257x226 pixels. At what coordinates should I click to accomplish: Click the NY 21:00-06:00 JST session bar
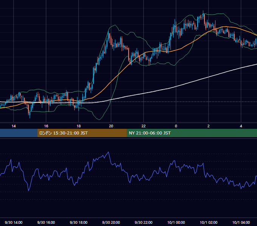(x=192, y=133)
